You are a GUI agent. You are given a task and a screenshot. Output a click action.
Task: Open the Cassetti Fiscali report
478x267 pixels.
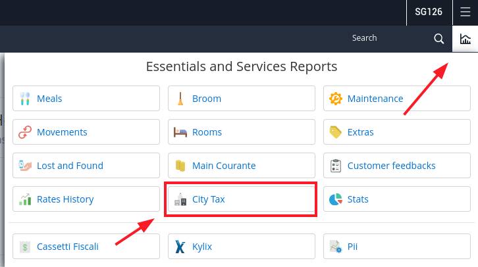coord(86,247)
